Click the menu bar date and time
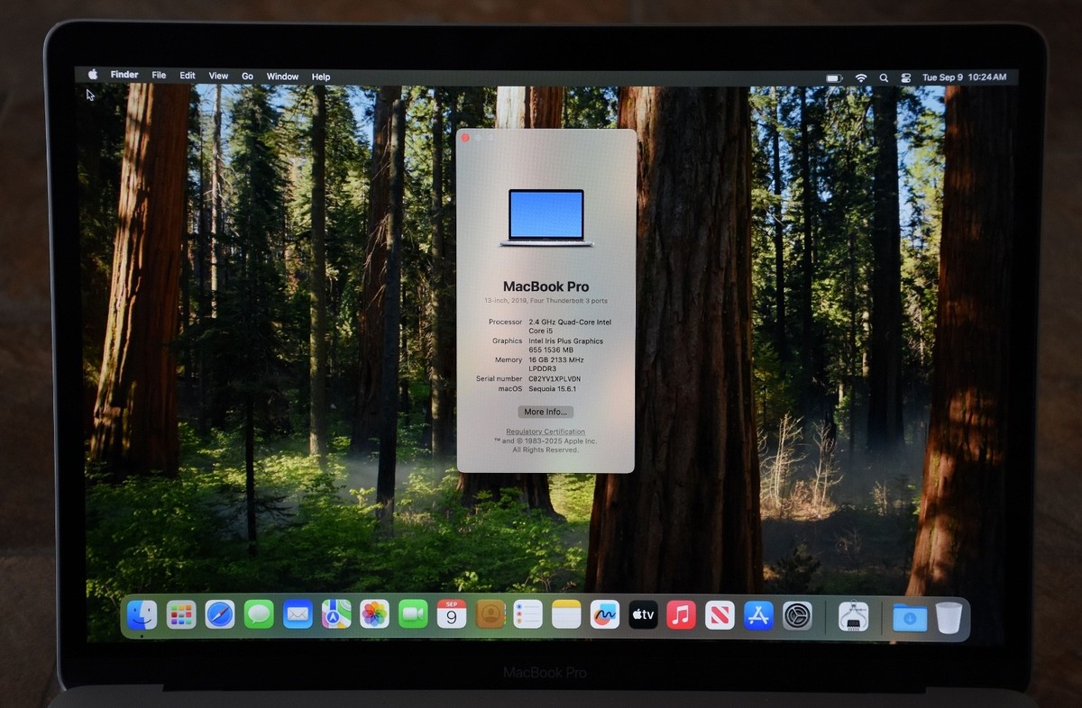 [x=964, y=77]
